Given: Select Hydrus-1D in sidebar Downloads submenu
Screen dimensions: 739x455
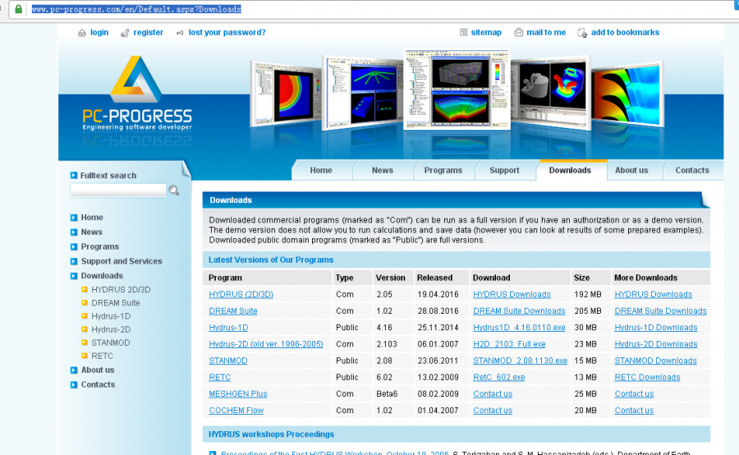Looking at the screenshot, I should pyautogui.click(x=111, y=316).
